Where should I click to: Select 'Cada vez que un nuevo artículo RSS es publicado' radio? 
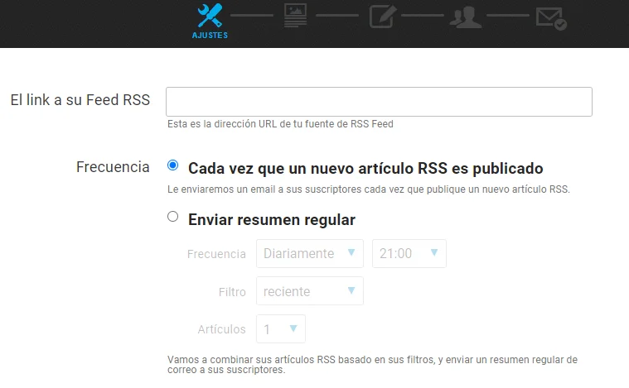click(173, 165)
